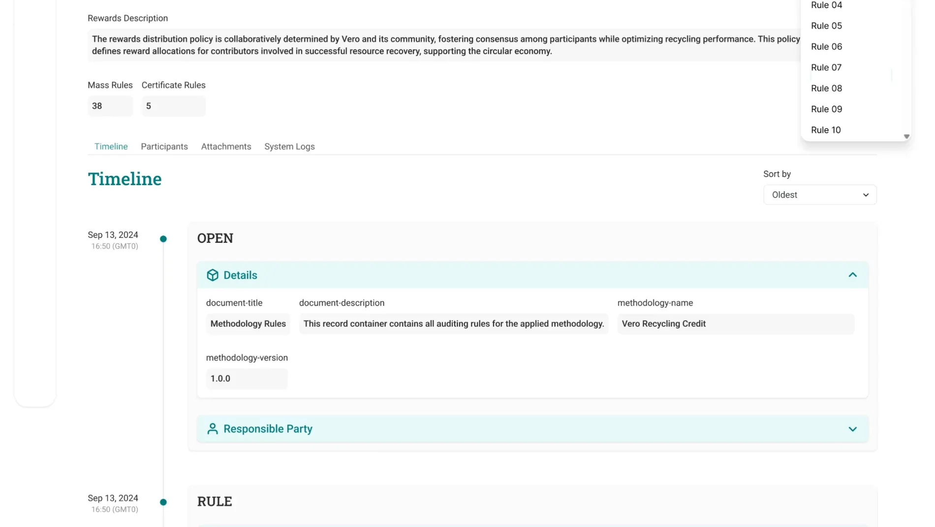Select Rule 08 in the list
This screenshot has height=527, width=935.
click(x=826, y=88)
